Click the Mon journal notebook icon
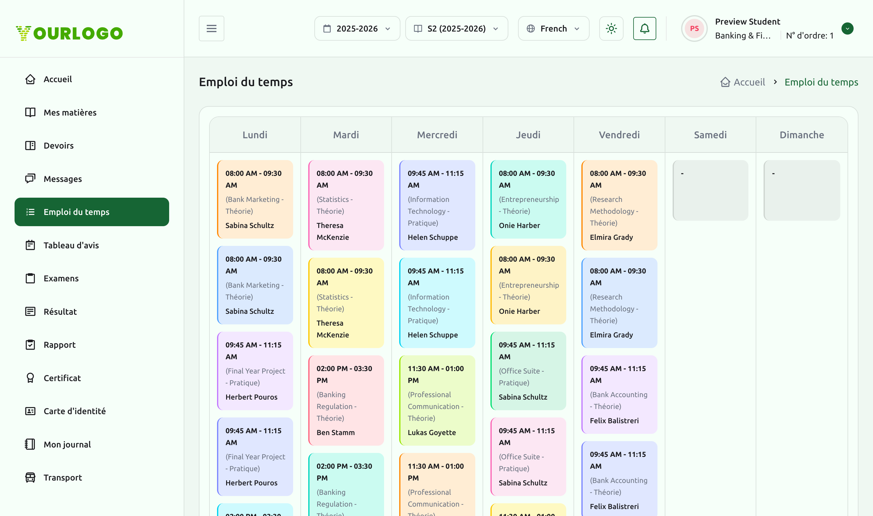 pos(30,444)
